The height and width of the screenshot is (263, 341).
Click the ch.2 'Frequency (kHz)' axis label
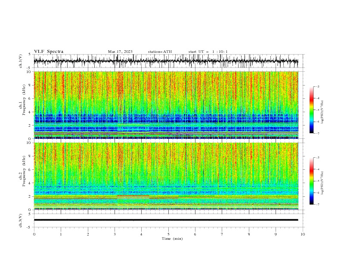tap(24, 171)
